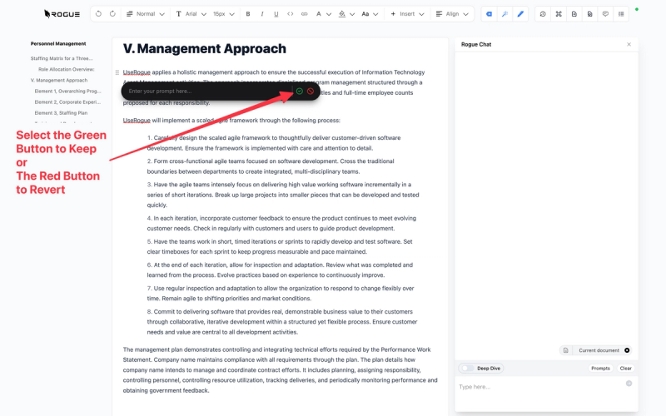Image resolution: width=666 pixels, height=416 pixels.
Task: Toggle underline formatting
Action: click(x=276, y=14)
